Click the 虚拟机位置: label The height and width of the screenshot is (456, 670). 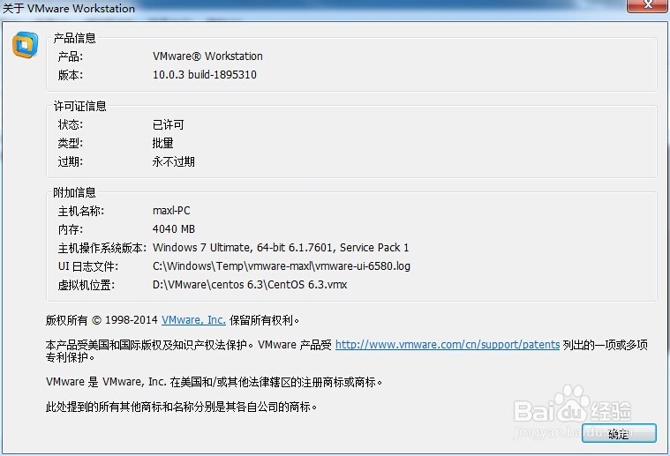87,285
